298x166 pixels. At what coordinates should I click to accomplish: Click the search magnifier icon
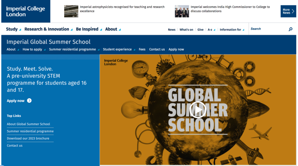click(290, 29)
